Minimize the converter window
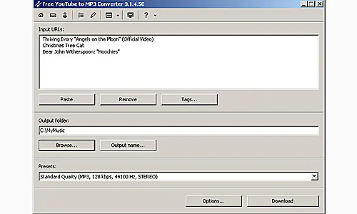The width and height of the screenshot is (357, 214). [304, 4]
